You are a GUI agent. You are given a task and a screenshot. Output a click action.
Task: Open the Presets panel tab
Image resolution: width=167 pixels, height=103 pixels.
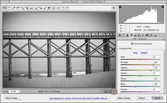pos(151,35)
